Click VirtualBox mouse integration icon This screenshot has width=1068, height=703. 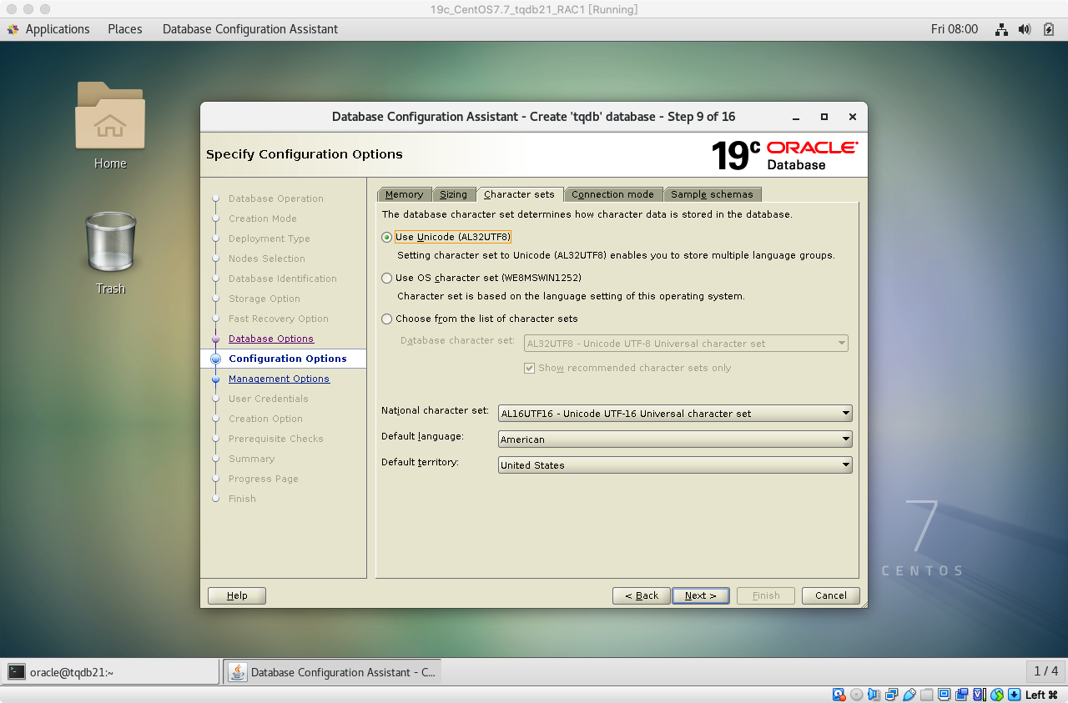click(996, 695)
